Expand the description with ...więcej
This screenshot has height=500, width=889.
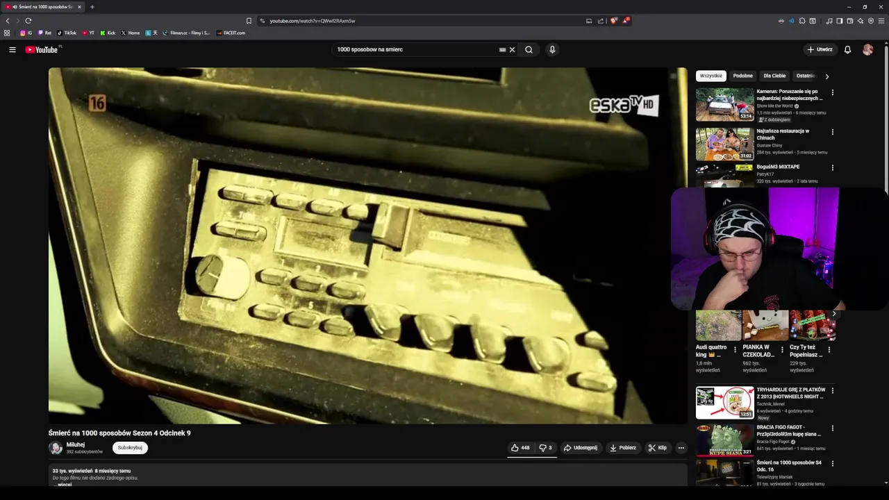tap(64, 484)
